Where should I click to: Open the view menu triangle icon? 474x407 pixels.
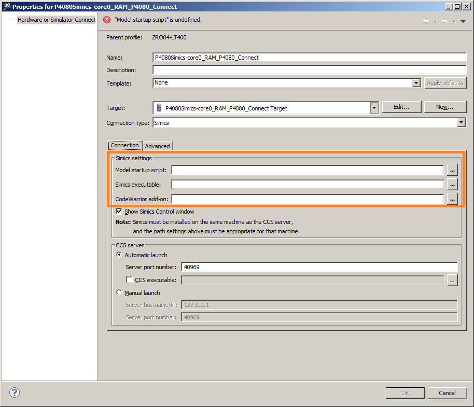point(463,21)
